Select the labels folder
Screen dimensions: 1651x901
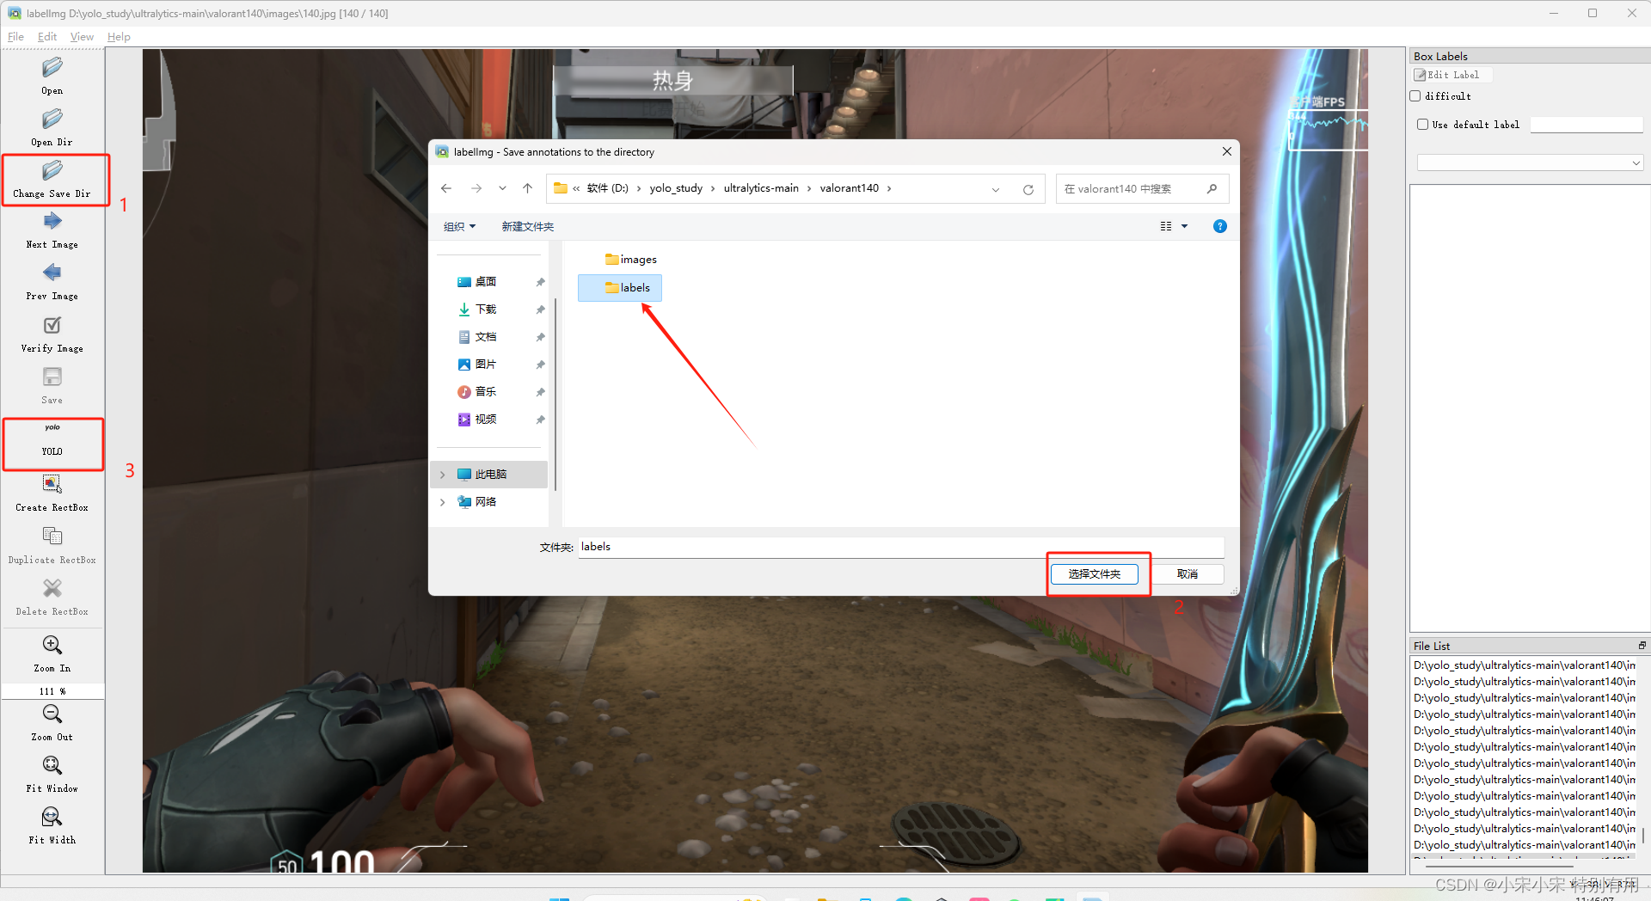620,288
